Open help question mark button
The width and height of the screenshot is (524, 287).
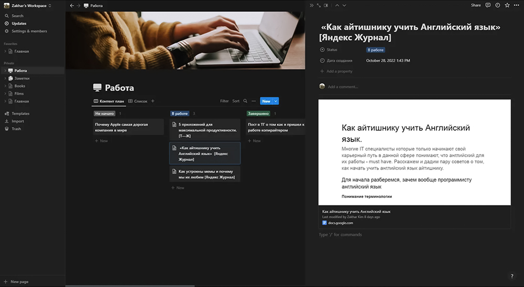click(512, 276)
